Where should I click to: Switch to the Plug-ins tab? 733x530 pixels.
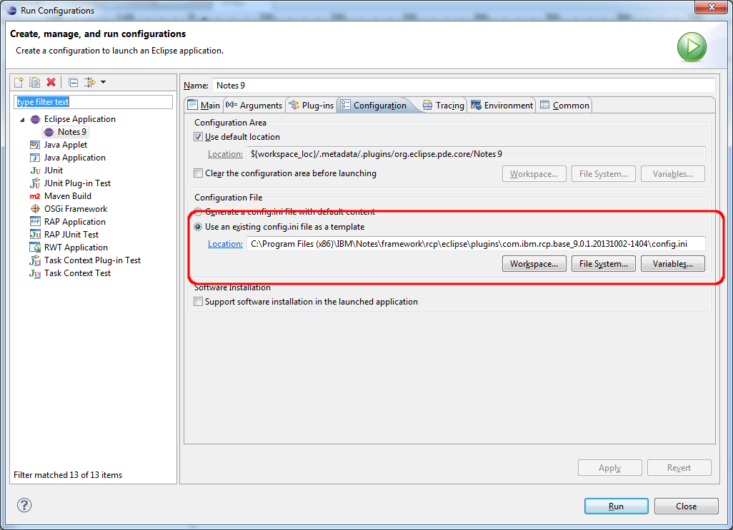click(311, 106)
